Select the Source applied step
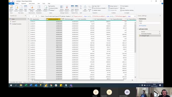This screenshot has height=97, width=172. [150, 32]
